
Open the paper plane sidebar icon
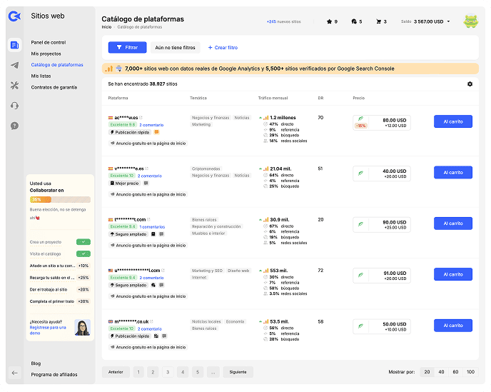pos(15,66)
